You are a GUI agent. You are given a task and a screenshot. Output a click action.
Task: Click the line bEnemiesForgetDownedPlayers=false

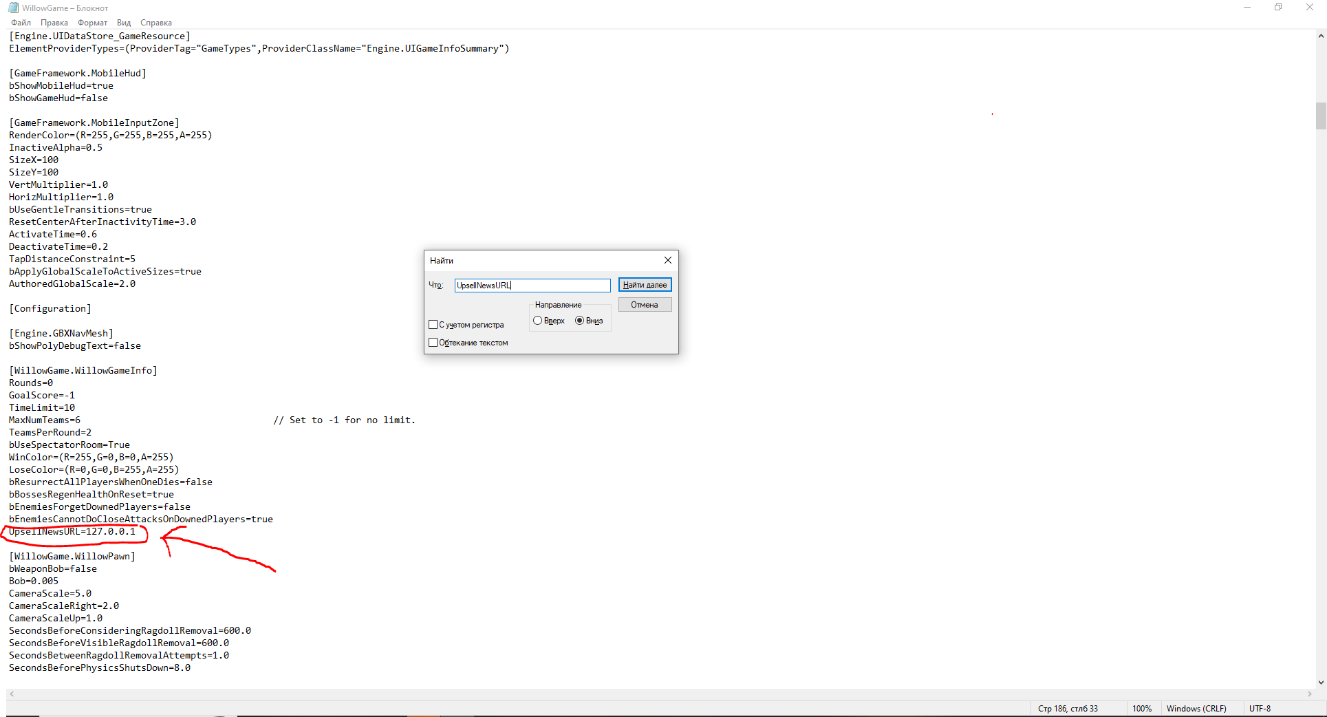[x=100, y=507]
